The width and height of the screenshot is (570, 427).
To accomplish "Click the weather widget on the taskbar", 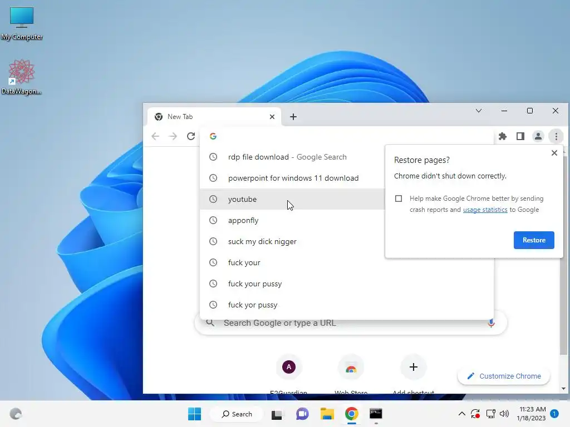I will (16, 414).
